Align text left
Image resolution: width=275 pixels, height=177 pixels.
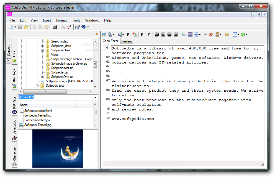tap(157, 35)
